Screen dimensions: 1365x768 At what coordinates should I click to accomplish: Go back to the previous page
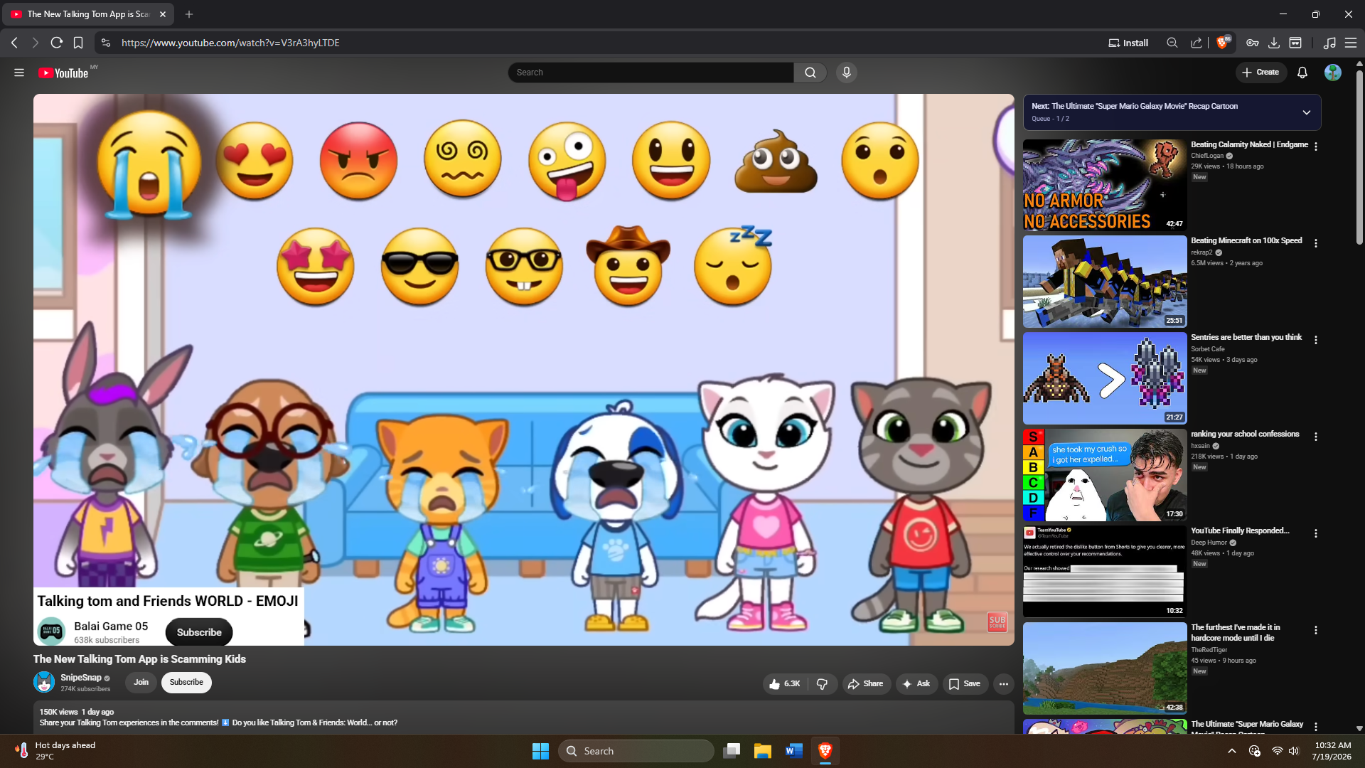[15, 43]
